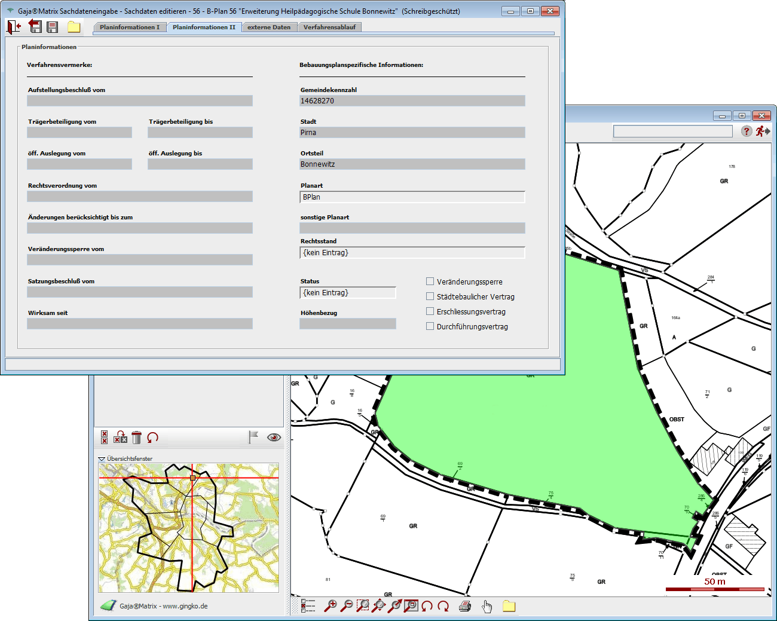Open the Planart combo box

(412, 197)
